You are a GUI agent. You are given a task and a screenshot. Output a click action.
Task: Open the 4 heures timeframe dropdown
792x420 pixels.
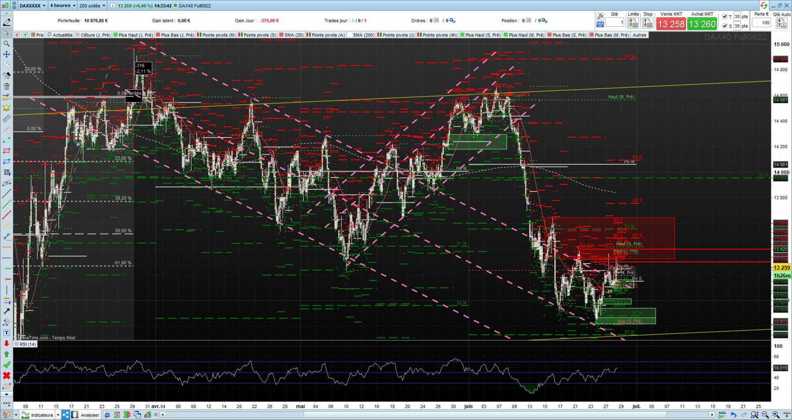pos(62,6)
